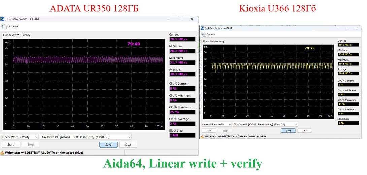Select Linear Write + Verify tab in ADATA window
The image size is (367, 175).
point(16,35)
